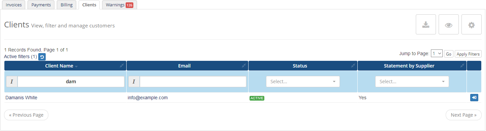The height and width of the screenshot is (131, 486).
Task: Click pin icon on Statement by Supplier column
Action: click(x=462, y=66)
